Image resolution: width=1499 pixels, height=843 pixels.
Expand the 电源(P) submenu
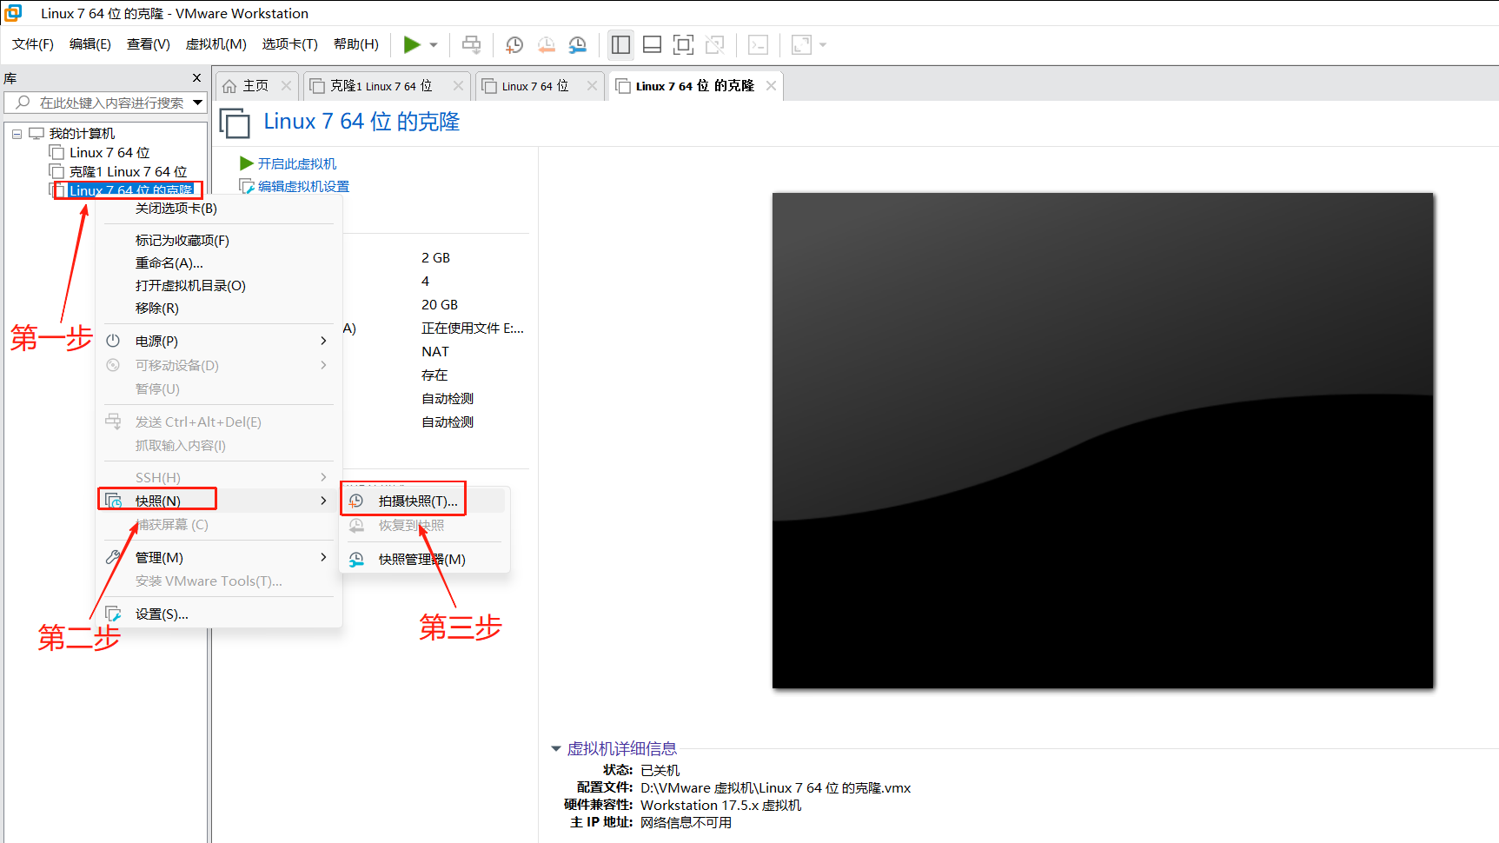(x=219, y=342)
